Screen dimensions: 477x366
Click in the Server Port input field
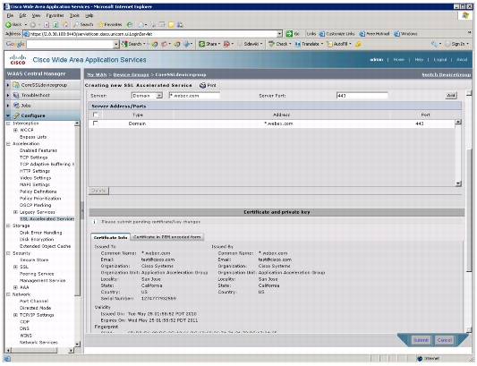[362, 96]
